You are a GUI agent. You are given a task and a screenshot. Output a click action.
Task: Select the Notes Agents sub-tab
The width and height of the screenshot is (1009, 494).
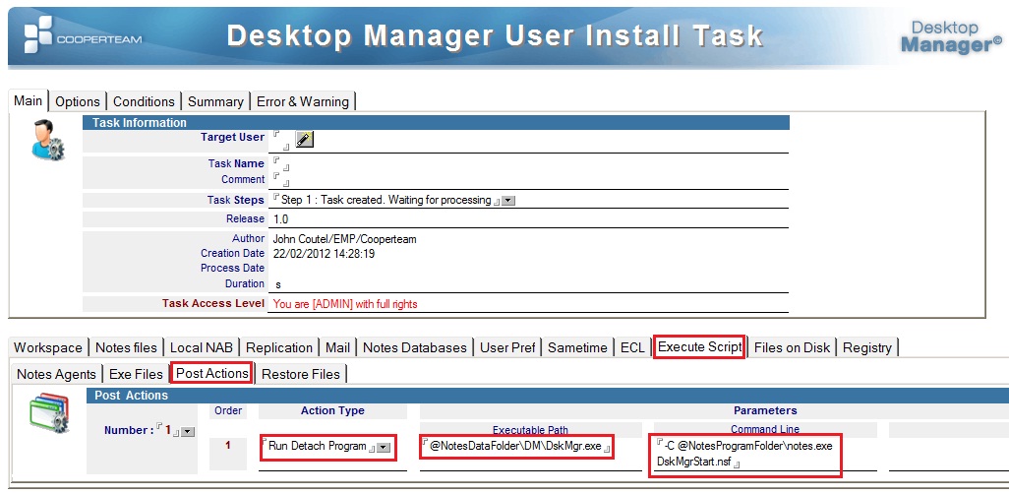pyautogui.click(x=57, y=374)
